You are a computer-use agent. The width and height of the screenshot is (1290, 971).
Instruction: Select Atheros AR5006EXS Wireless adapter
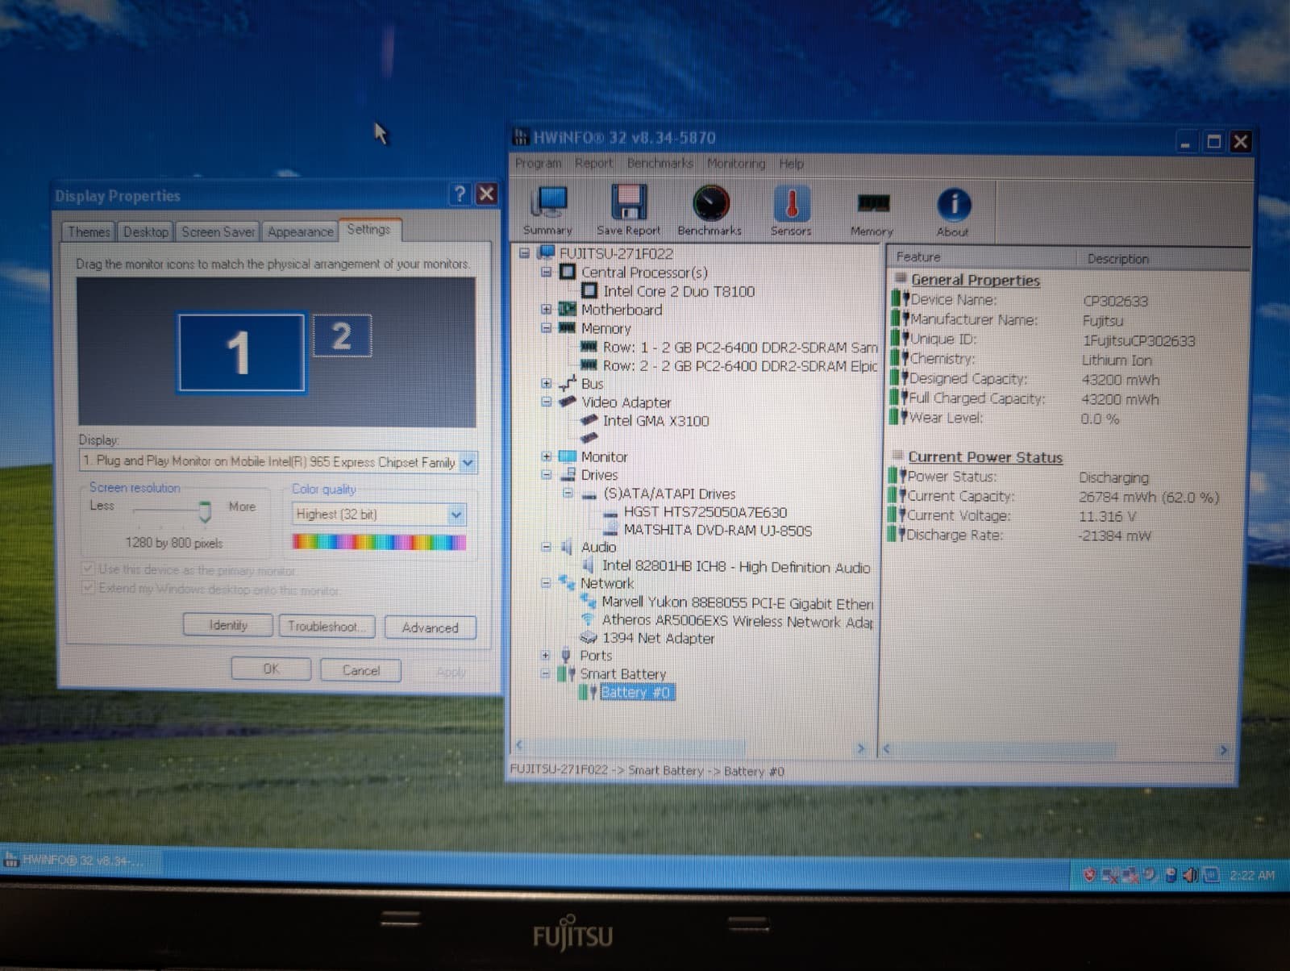click(737, 621)
